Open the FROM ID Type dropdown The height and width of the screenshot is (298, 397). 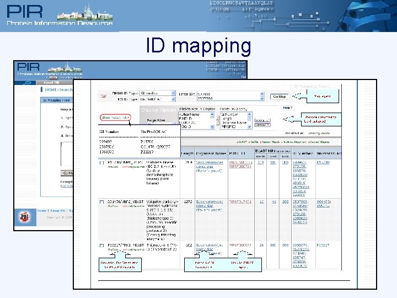point(158,93)
